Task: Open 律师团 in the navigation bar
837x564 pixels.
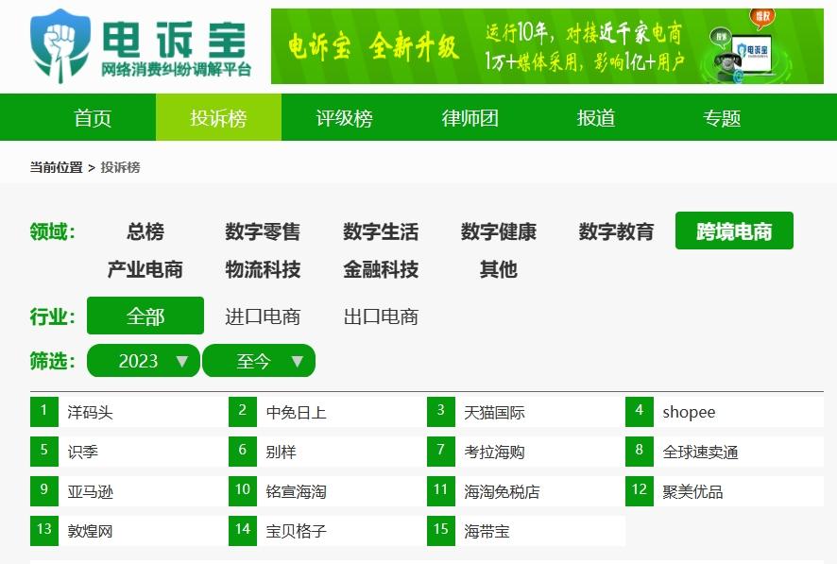Action: pyautogui.click(x=470, y=117)
